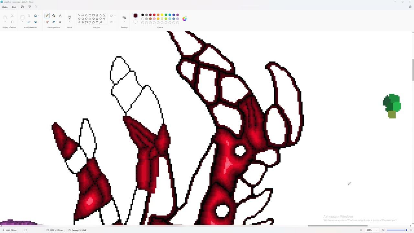Click the Brushes tool icon

(69, 17)
